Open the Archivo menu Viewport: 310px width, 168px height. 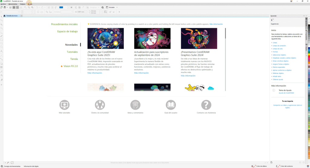3,4
